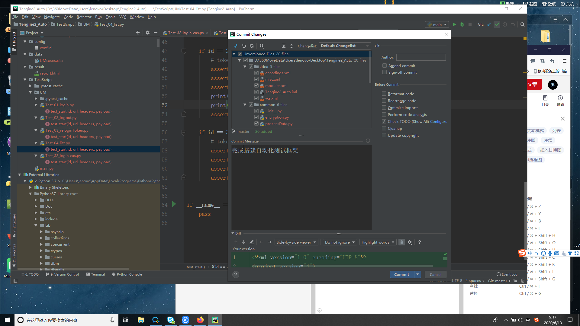Enable the Reformat code checkbox

click(384, 94)
